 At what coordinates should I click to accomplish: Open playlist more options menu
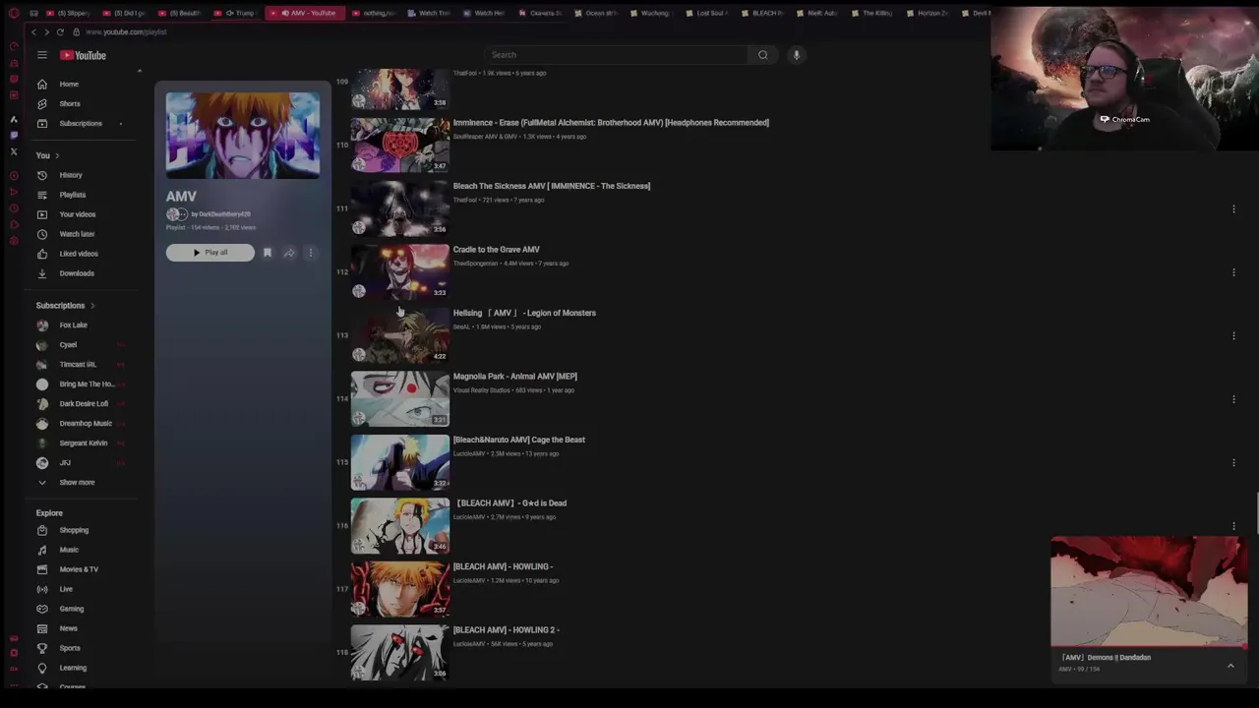click(x=311, y=253)
